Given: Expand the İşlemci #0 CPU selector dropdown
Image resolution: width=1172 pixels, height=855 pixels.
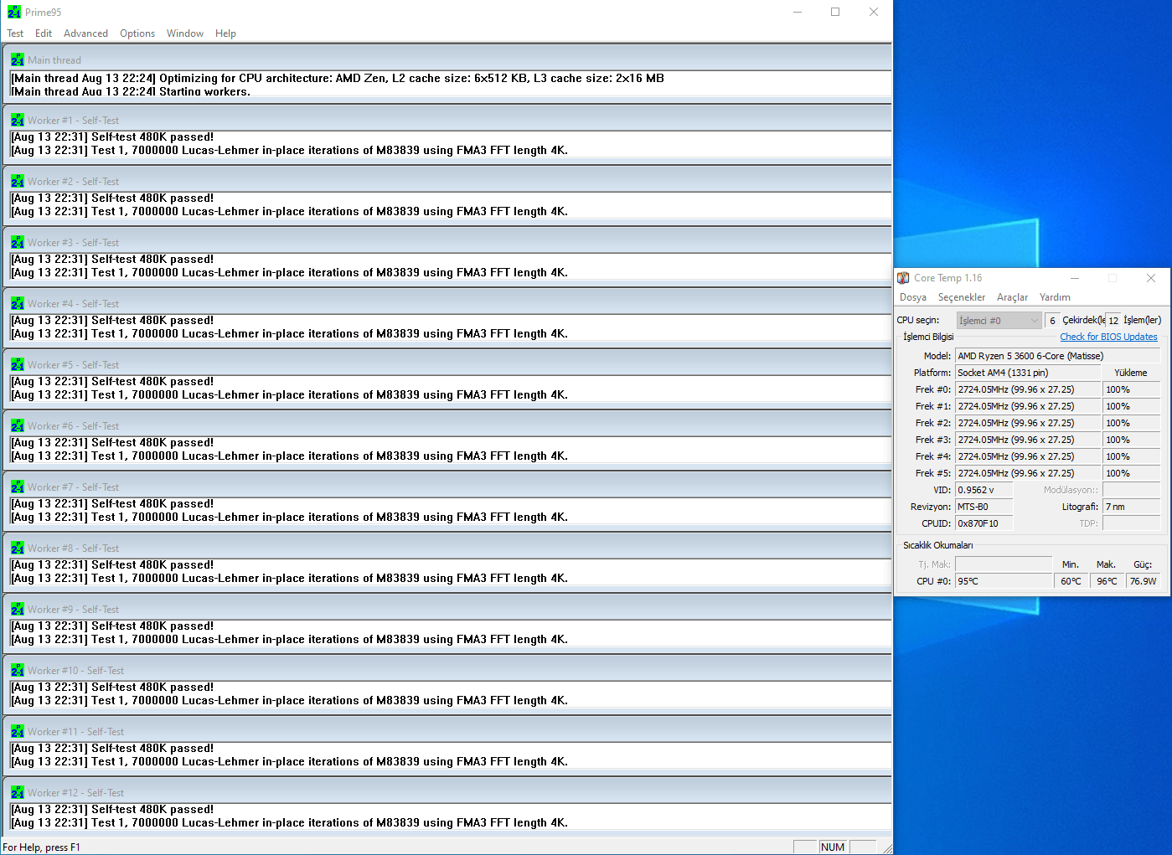Looking at the screenshot, I should pyautogui.click(x=999, y=321).
